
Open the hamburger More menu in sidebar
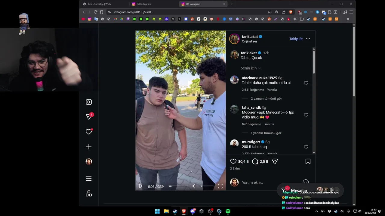tap(89, 178)
